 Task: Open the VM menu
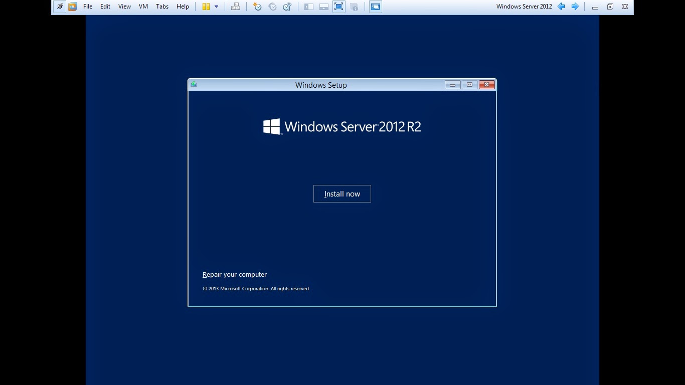[143, 7]
